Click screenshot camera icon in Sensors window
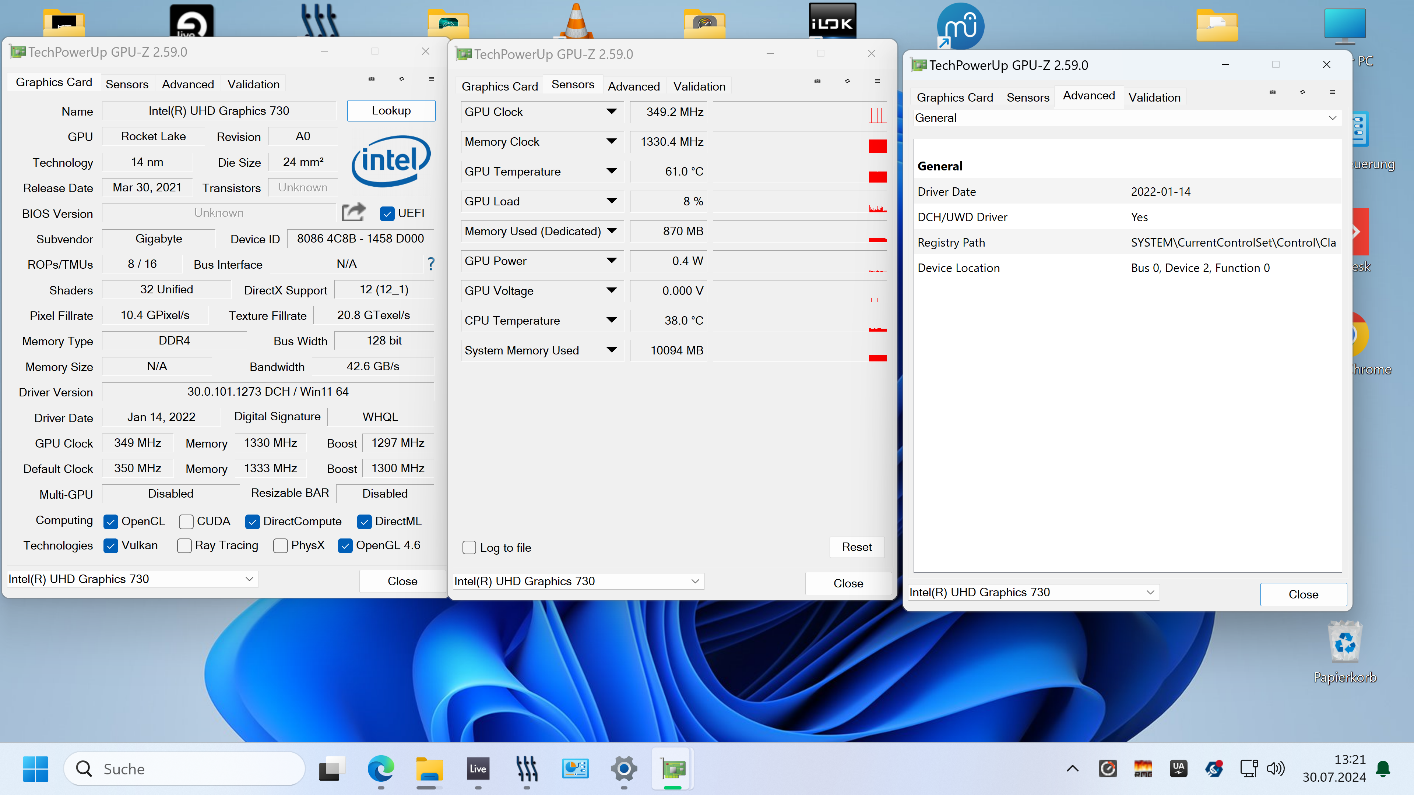 (817, 81)
